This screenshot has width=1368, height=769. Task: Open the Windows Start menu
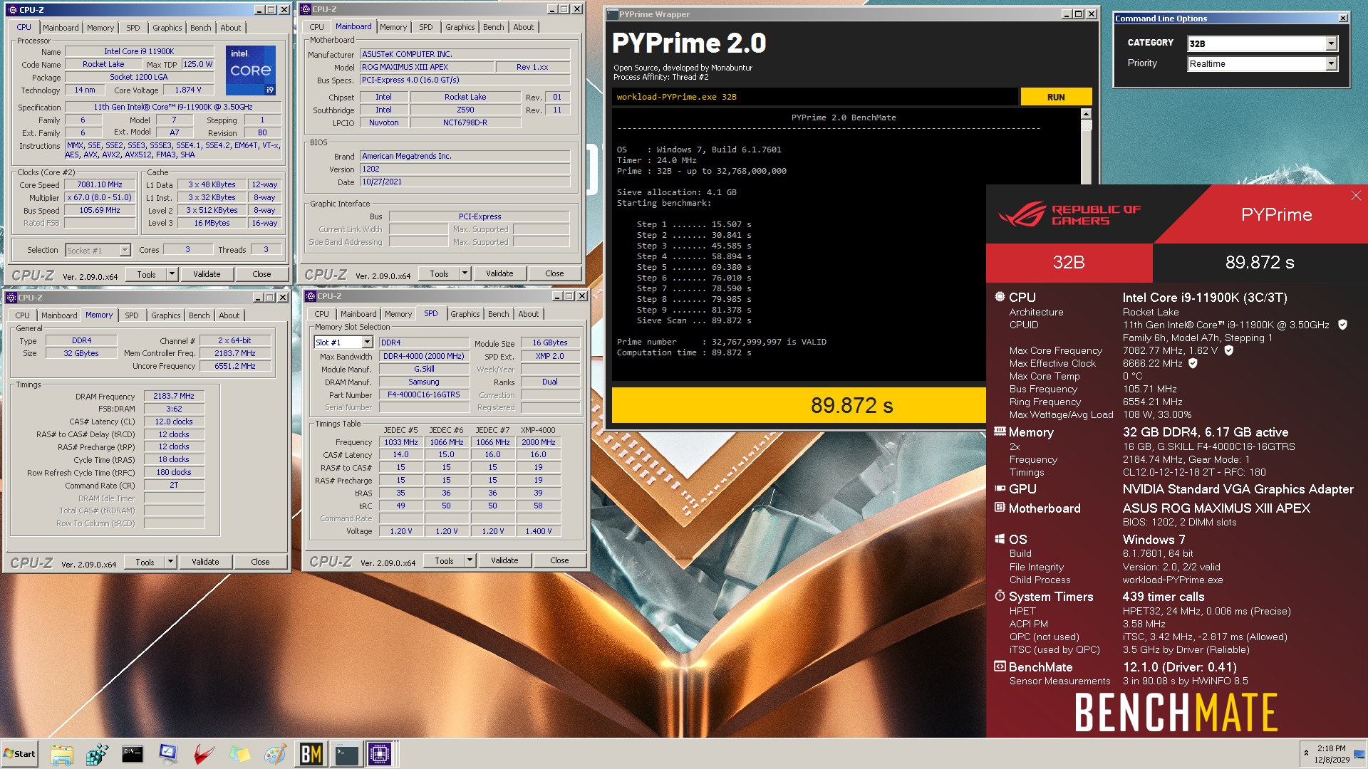point(19,754)
